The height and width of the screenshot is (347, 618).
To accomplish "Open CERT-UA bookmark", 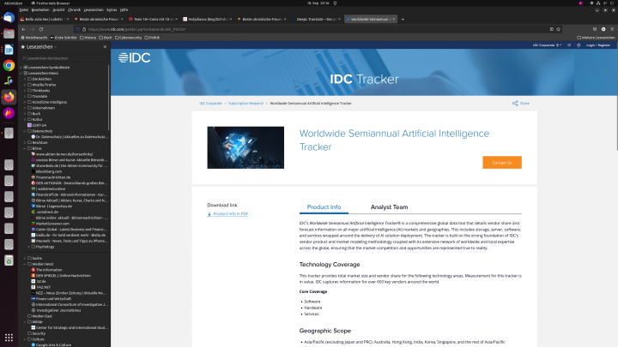I will (39, 125).
